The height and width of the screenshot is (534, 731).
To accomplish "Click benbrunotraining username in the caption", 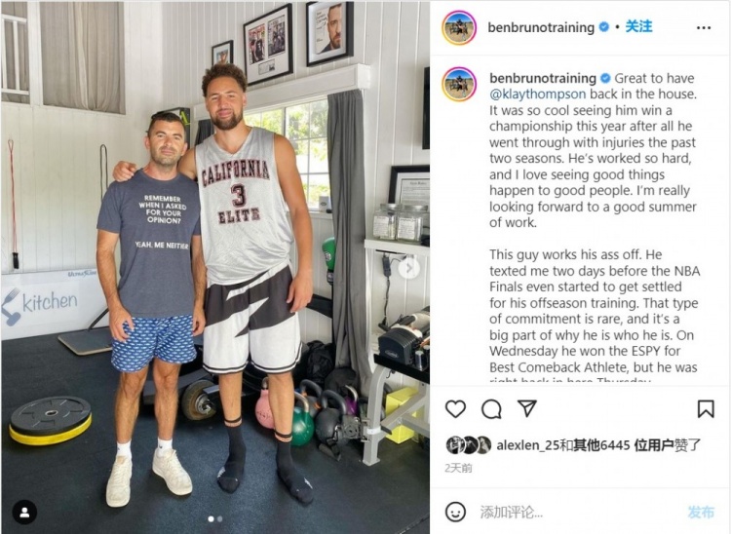I will pyautogui.click(x=543, y=78).
